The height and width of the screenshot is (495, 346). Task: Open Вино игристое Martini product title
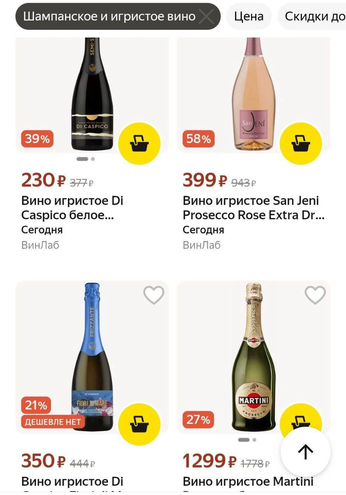pyautogui.click(x=248, y=481)
